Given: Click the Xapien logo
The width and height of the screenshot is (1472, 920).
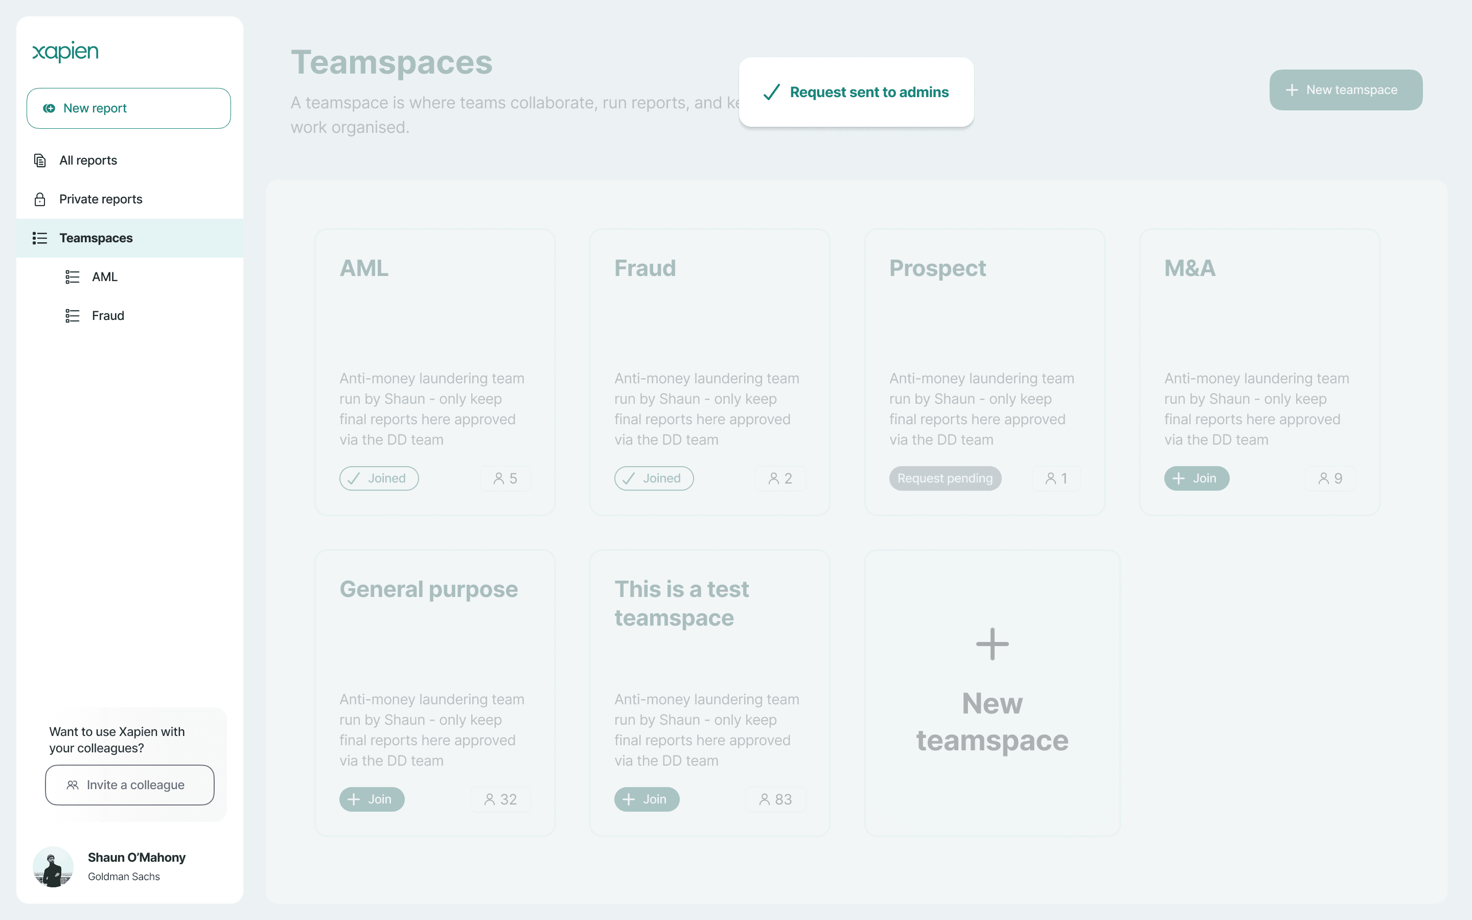Looking at the screenshot, I should coord(65,52).
